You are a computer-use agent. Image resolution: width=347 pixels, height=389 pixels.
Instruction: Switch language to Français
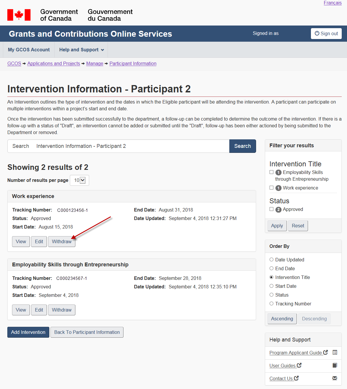coord(333,3)
